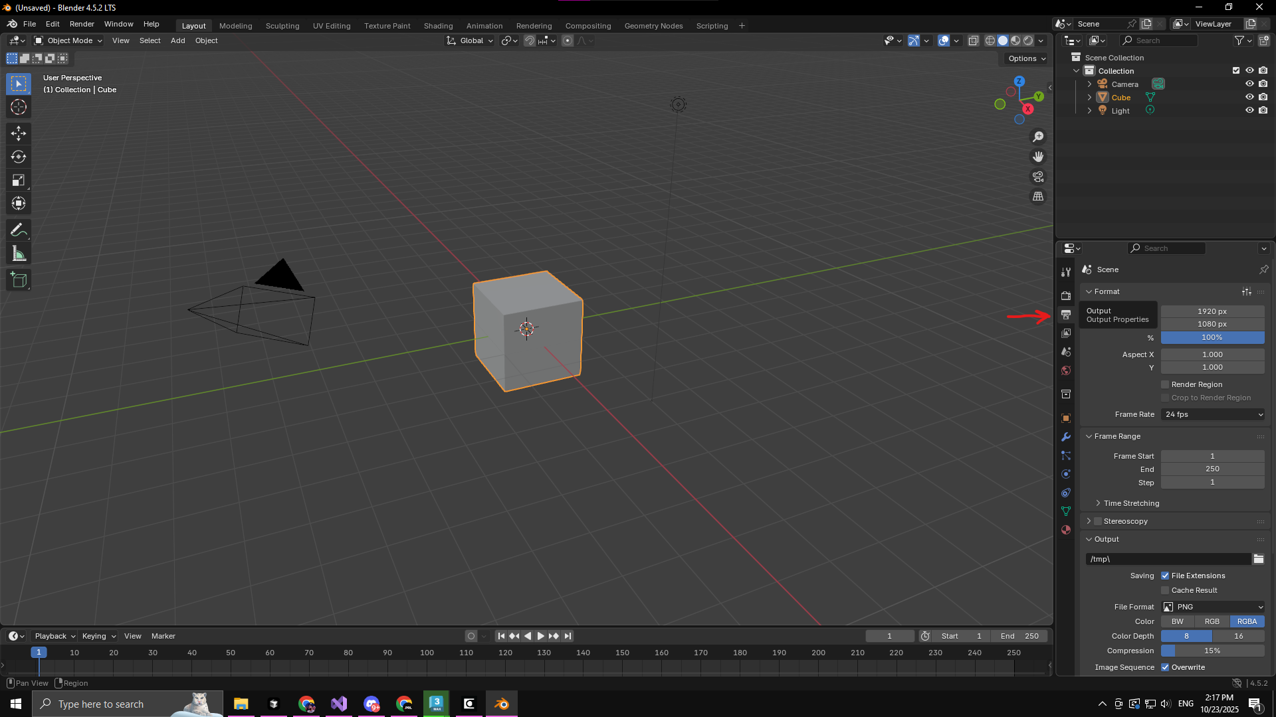Switch to the Shading workspace tab
The width and height of the screenshot is (1276, 717).
click(438, 26)
